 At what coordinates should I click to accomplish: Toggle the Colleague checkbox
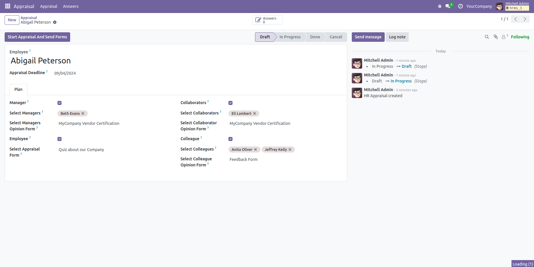click(x=230, y=139)
